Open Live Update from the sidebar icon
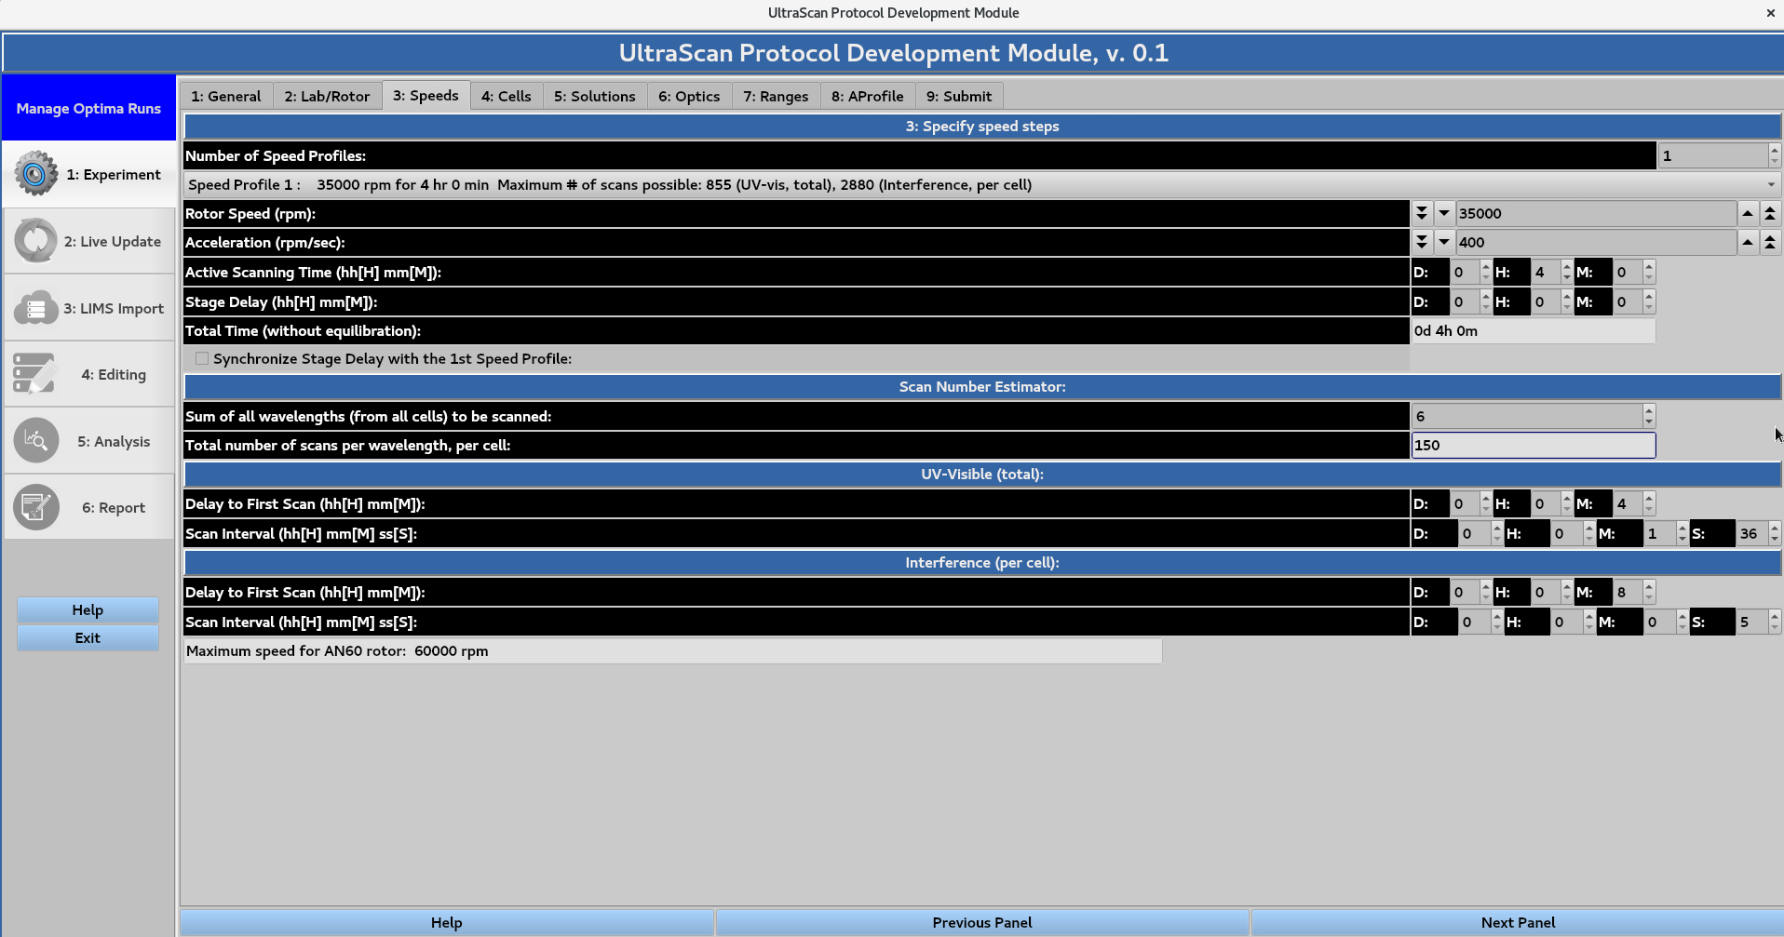This screenshot has width=1784, height=937. (35, 240)
